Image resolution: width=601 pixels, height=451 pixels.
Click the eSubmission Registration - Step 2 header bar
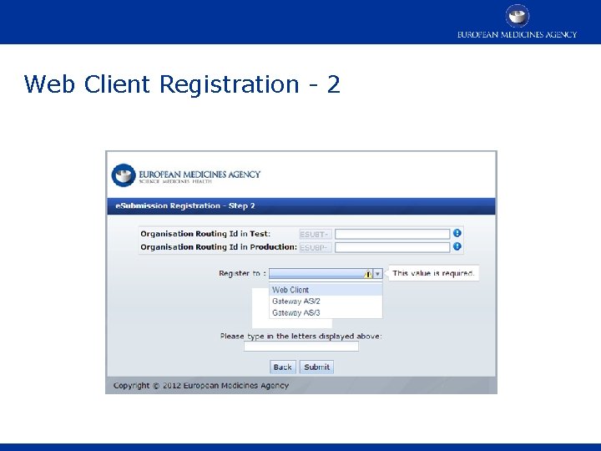301,206
